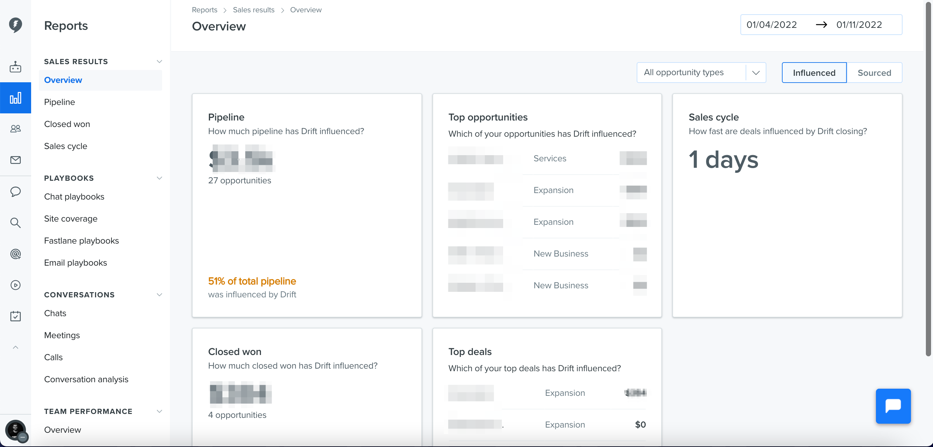
Task: Select the bar chart reports icon
Action: (15, 98)
